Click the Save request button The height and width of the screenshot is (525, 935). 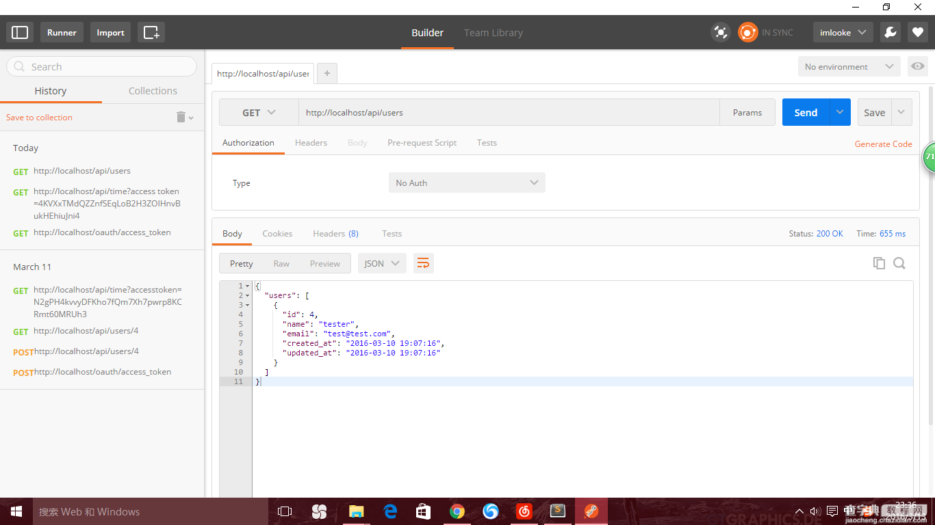point(874,112)
